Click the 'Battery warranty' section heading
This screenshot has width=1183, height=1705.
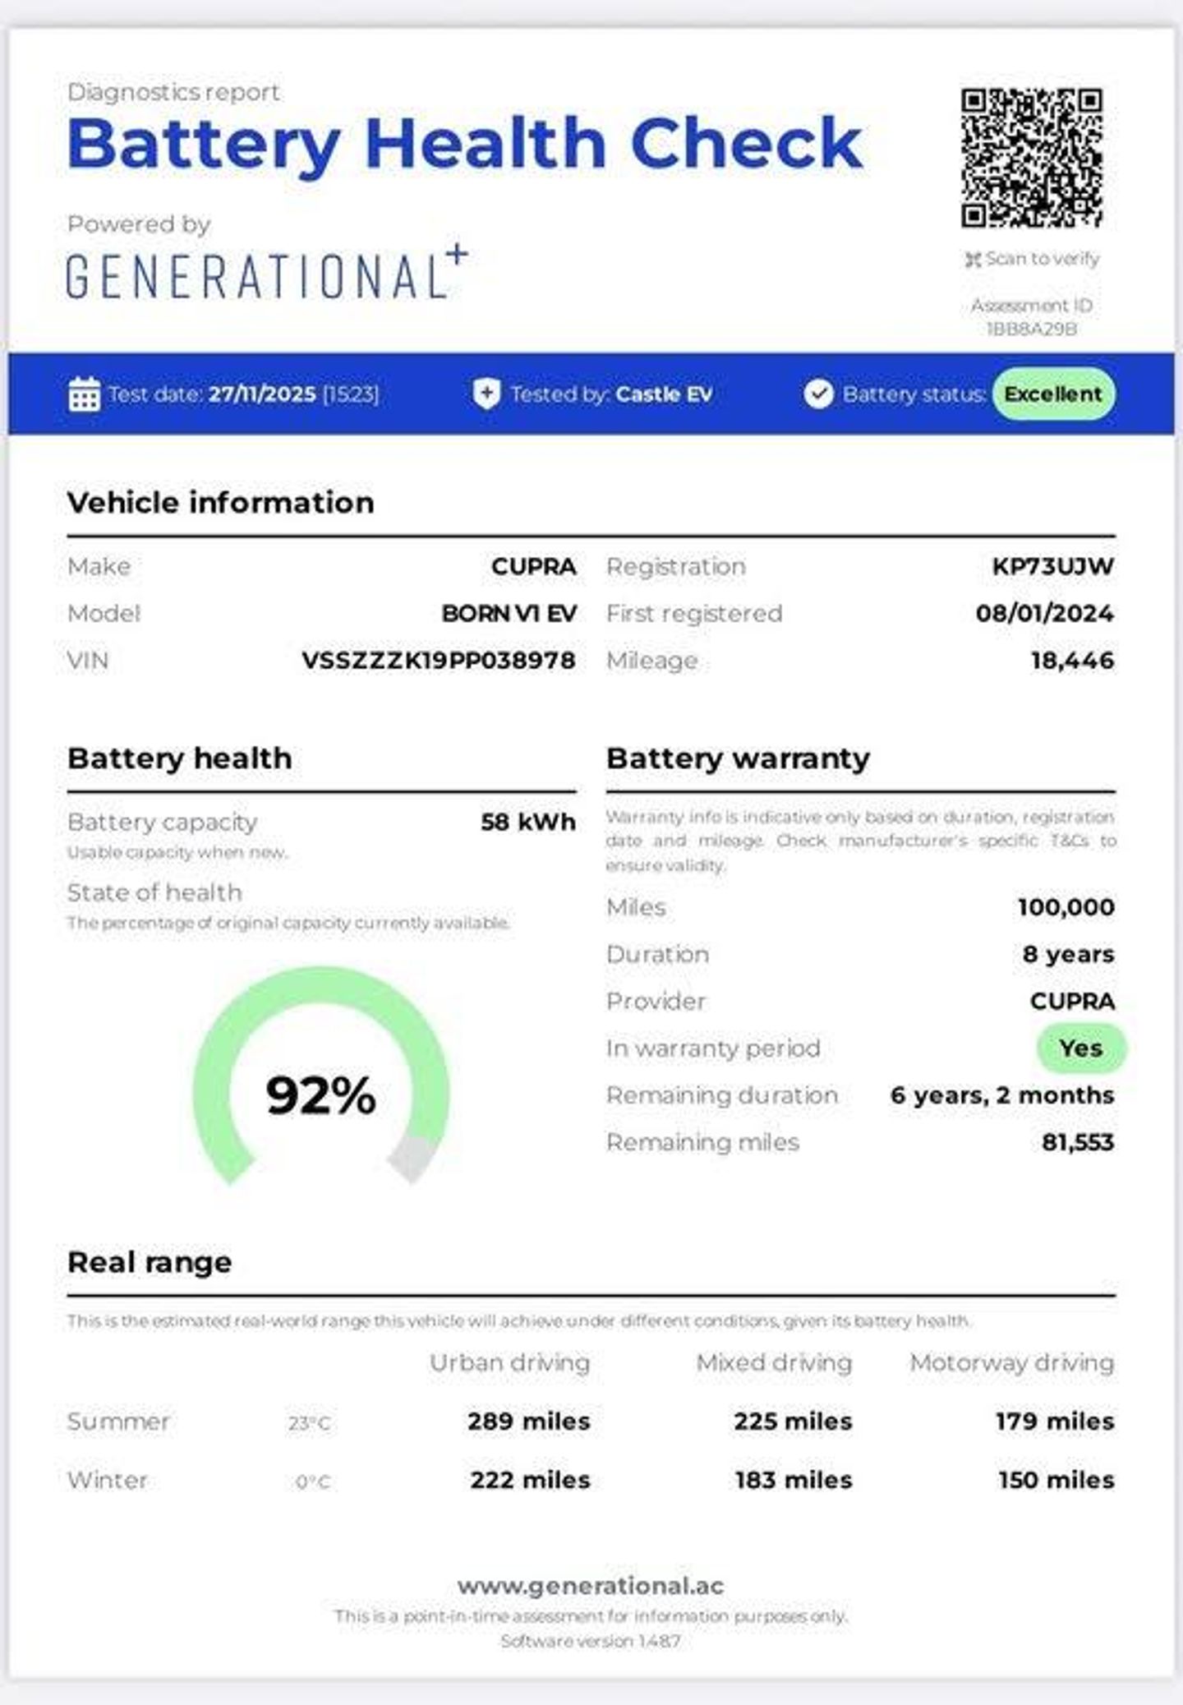point(737,758)
